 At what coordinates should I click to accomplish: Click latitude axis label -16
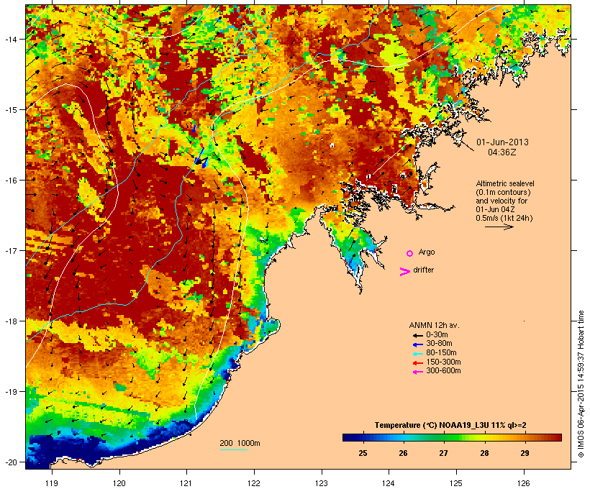point(11,180)
